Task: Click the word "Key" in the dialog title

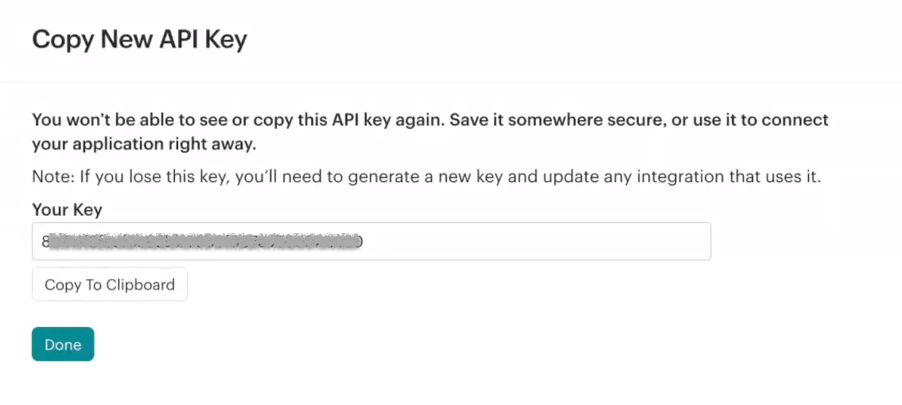Action: (229, 39)
